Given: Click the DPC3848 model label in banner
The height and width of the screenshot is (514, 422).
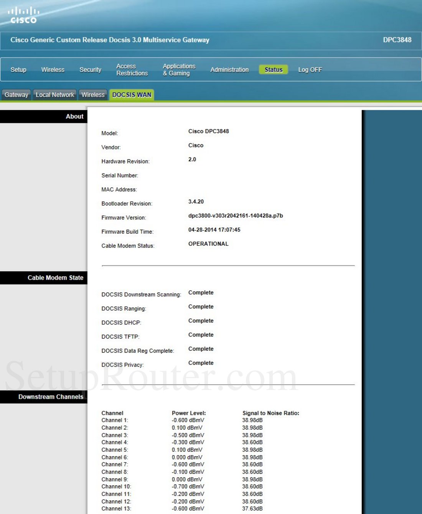Looking at the screenshot, I should (x=397, y=40).
